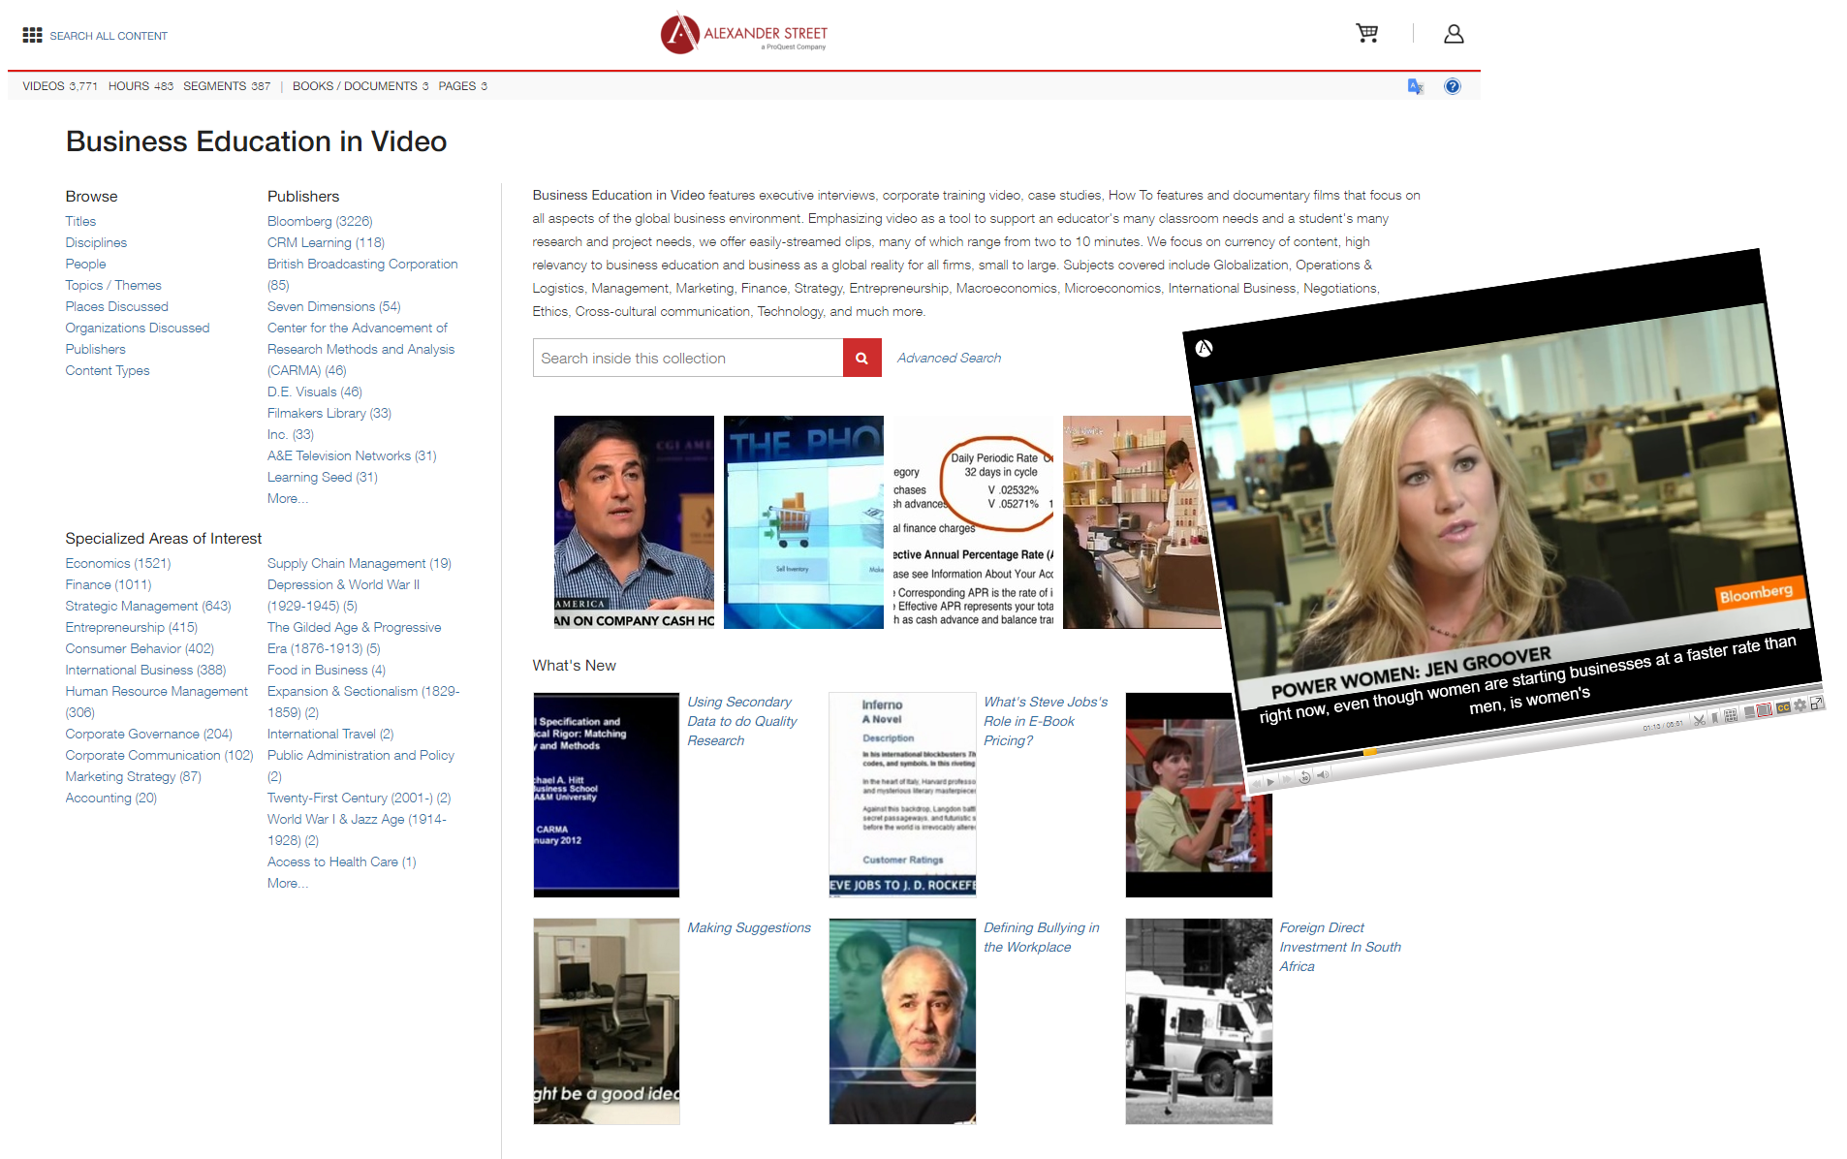Open Using Secondary Data video title
Screen dimensions: 1847x1159
[x=741, y=721]
